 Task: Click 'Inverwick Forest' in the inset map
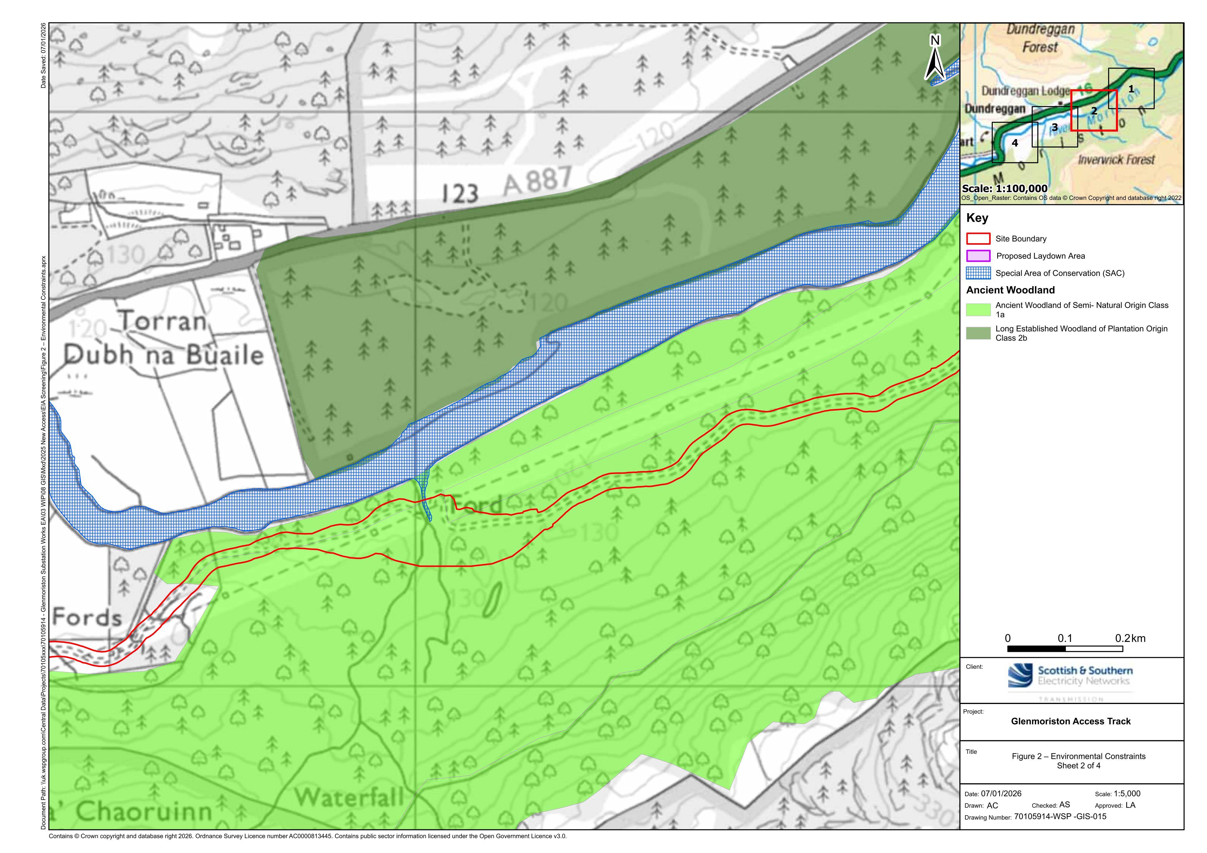coord(1116,160)
